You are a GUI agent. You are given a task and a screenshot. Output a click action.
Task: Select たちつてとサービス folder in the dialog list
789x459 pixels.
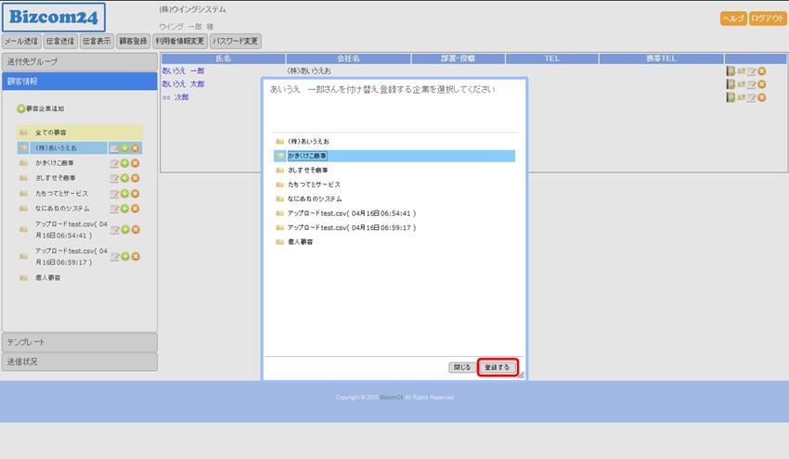point(314,185)
